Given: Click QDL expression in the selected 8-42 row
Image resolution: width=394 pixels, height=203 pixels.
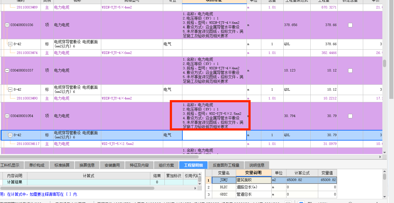Looking at the screenshot, I should (x=287, y=135).
